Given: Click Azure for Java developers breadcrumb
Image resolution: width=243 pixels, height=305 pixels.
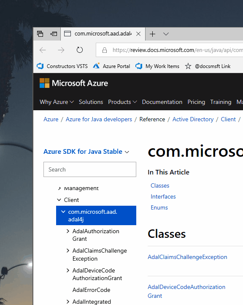Looking at the screenshot, I should [x=99, y=119].
